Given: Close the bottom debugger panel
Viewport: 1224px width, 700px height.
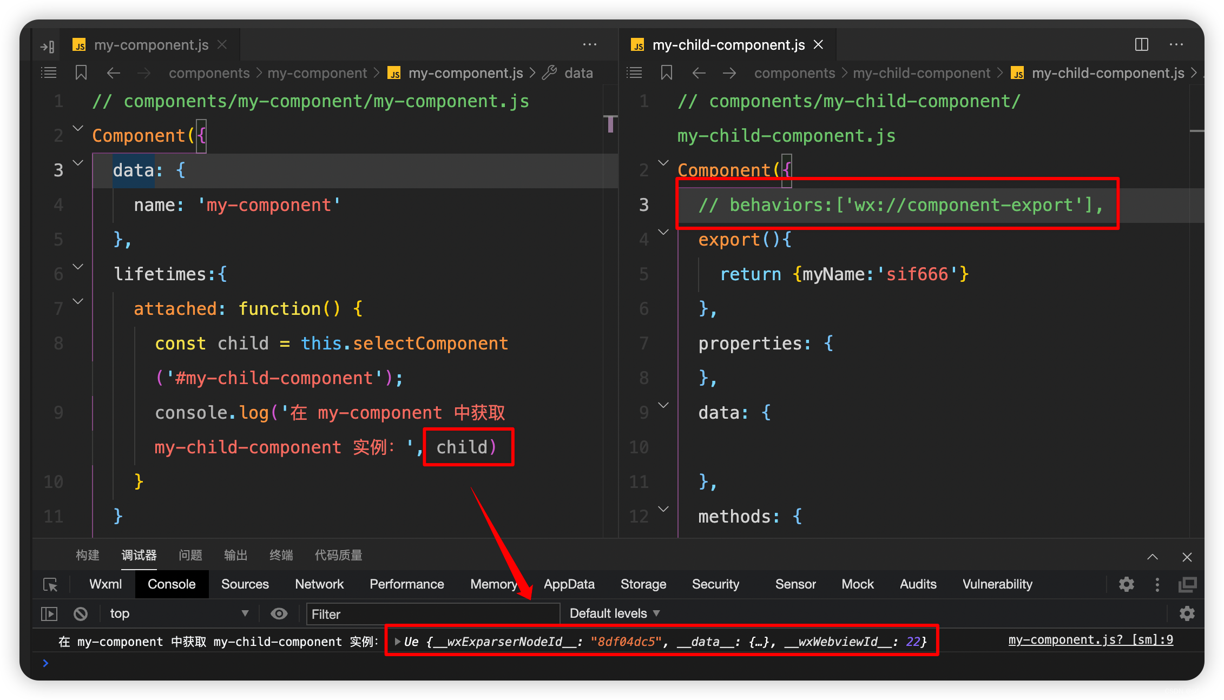Looking at the screenshot, I should point(1187,557).
